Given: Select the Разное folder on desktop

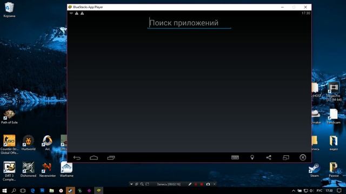Looking at the screenshot, I should tap(334, 169).
